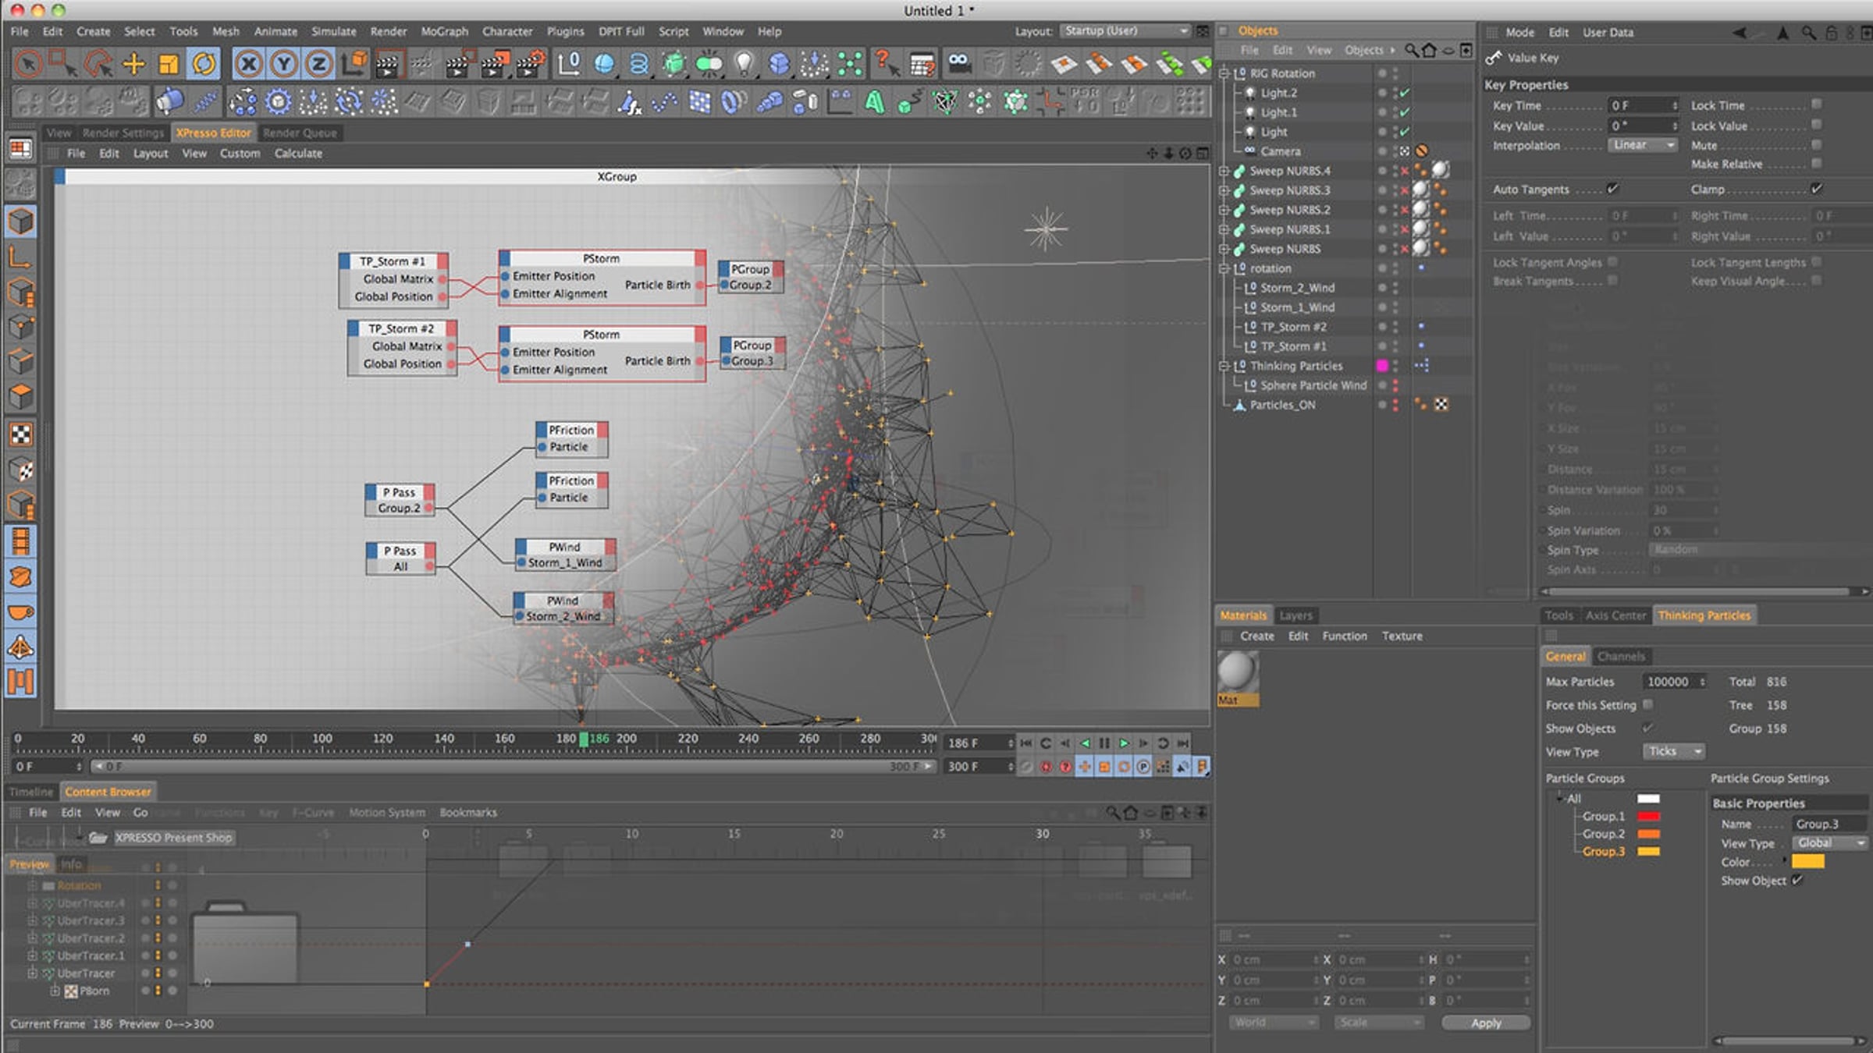This screenshot has width=1873, height=1053.
Task: Pause the animation playback
Action: tap(1104, 743)
